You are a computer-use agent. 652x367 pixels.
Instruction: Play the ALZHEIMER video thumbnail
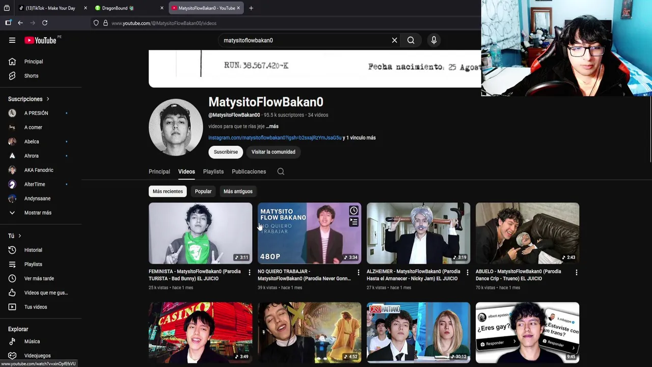(x=418, y=233)
